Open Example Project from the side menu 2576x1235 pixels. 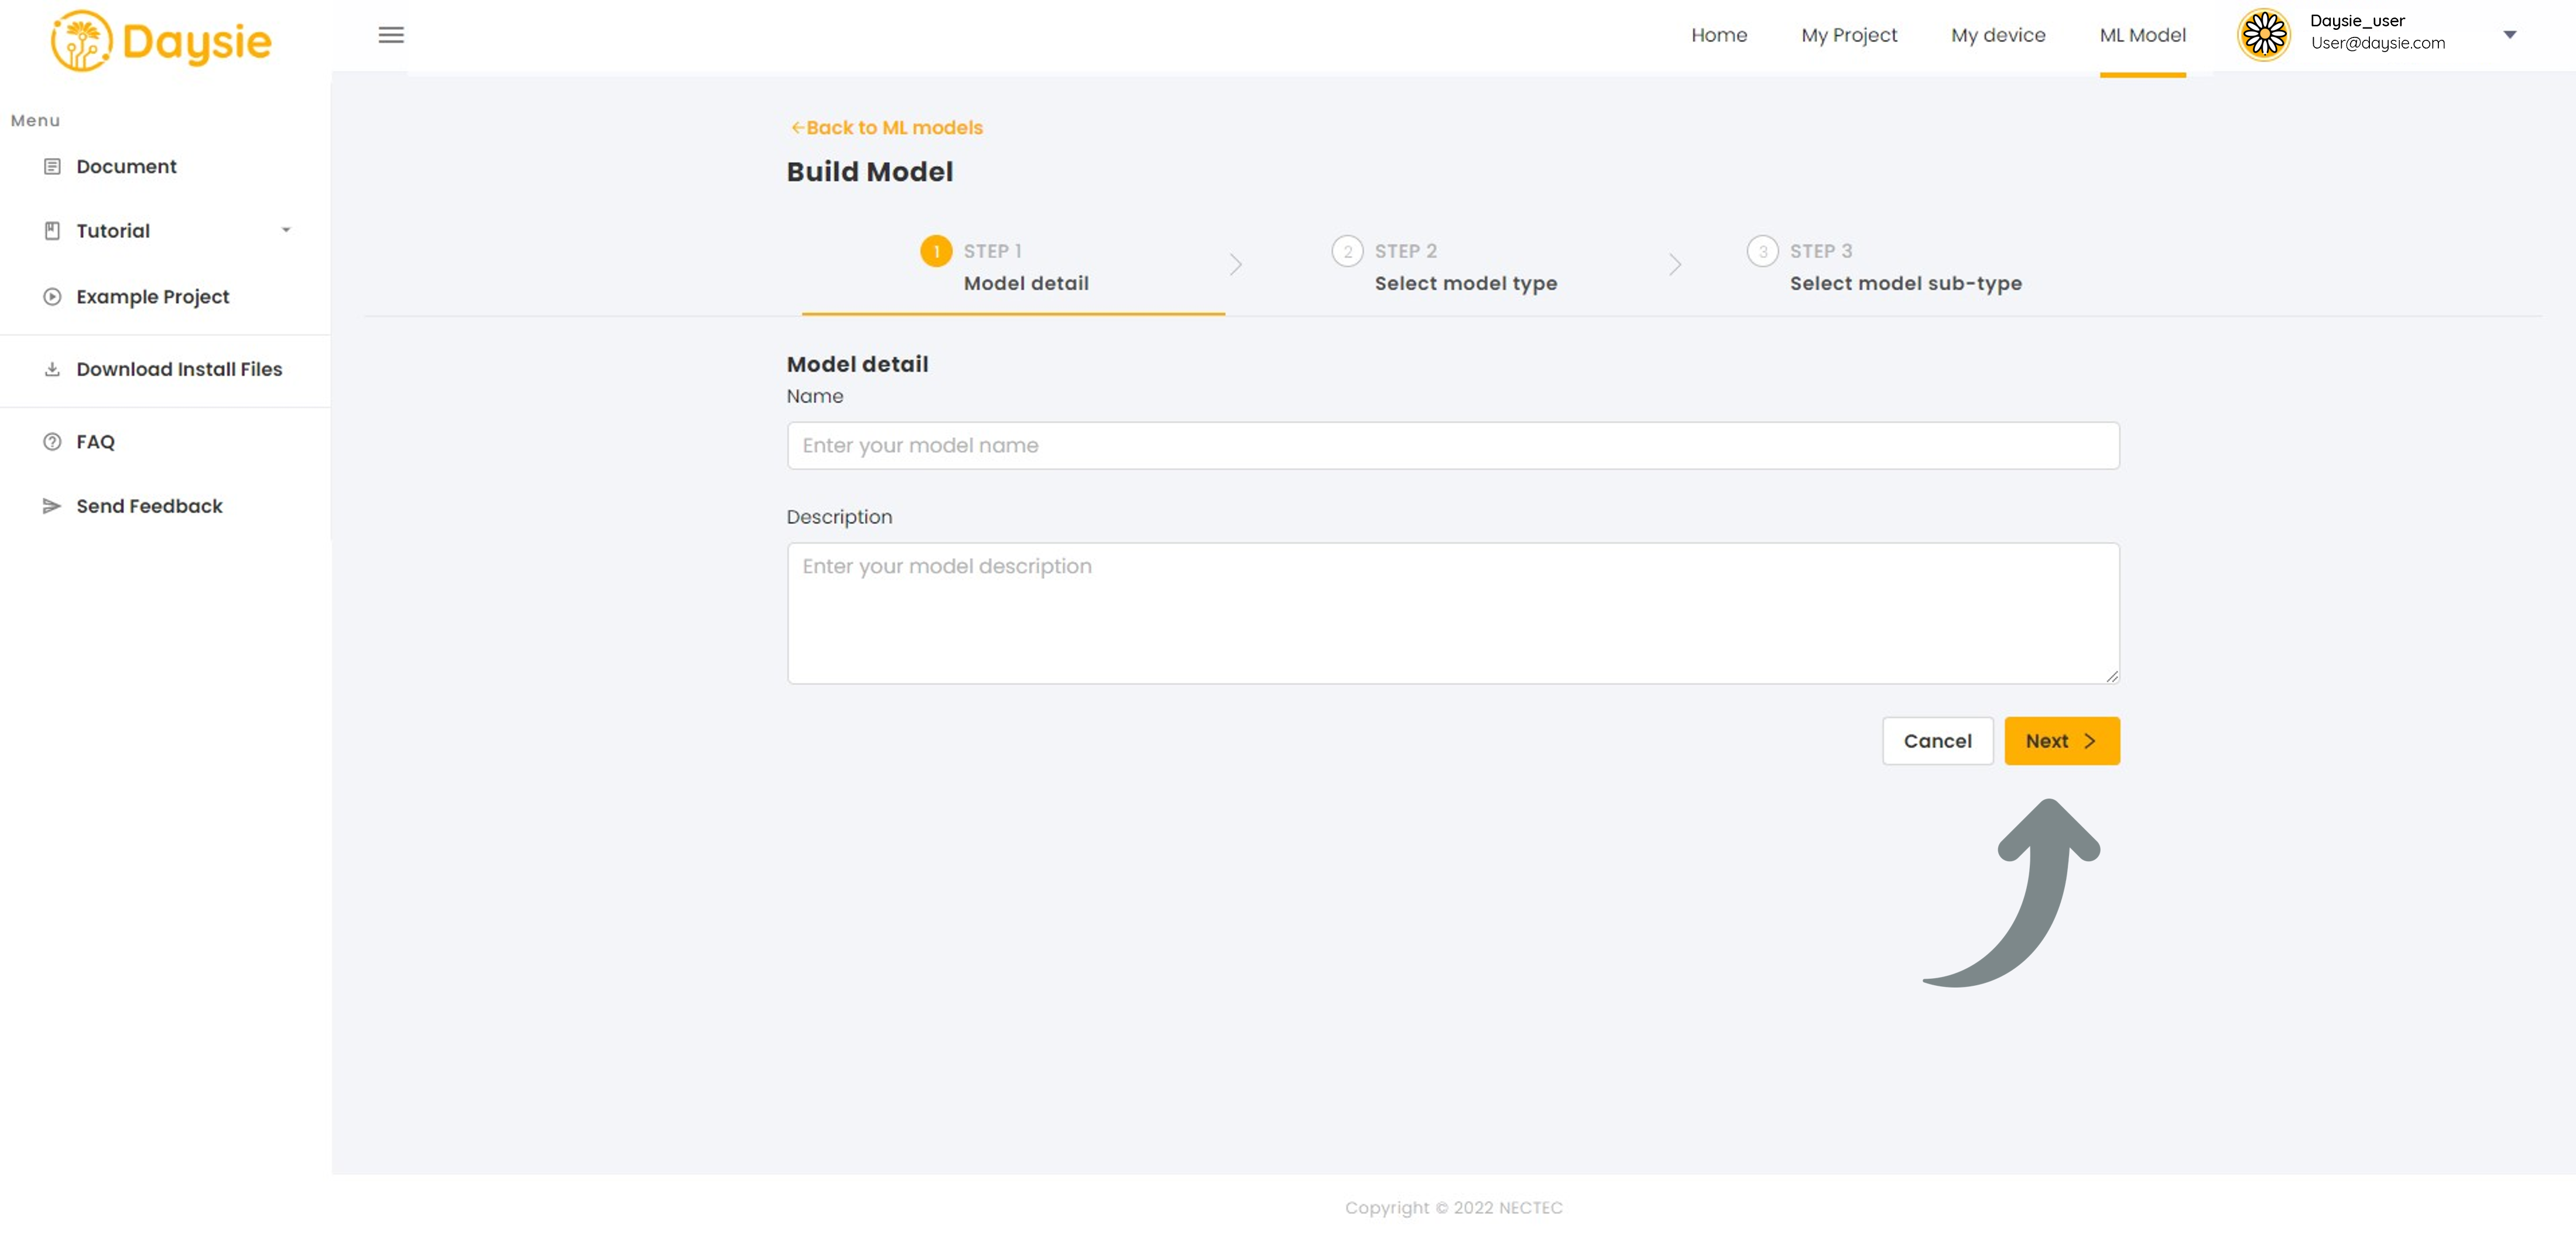[153, 297]
